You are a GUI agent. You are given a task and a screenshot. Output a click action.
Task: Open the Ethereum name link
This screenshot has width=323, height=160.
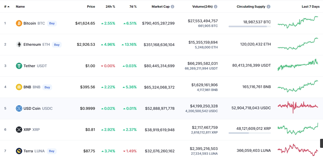click(x=32, y=44)
